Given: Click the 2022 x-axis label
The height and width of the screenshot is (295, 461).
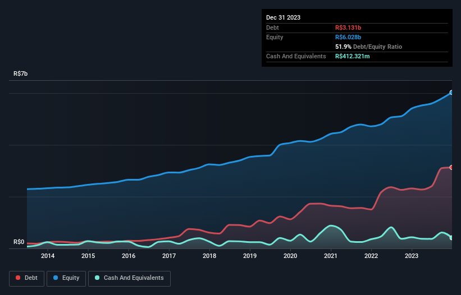Looking at the screenshot, I should (371, 256).
